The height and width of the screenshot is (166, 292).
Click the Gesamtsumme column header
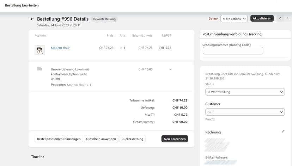click(142, 35)
